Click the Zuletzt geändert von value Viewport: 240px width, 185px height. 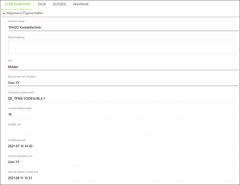[14, 162]
